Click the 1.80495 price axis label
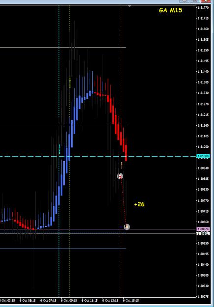 click(203, 254)
